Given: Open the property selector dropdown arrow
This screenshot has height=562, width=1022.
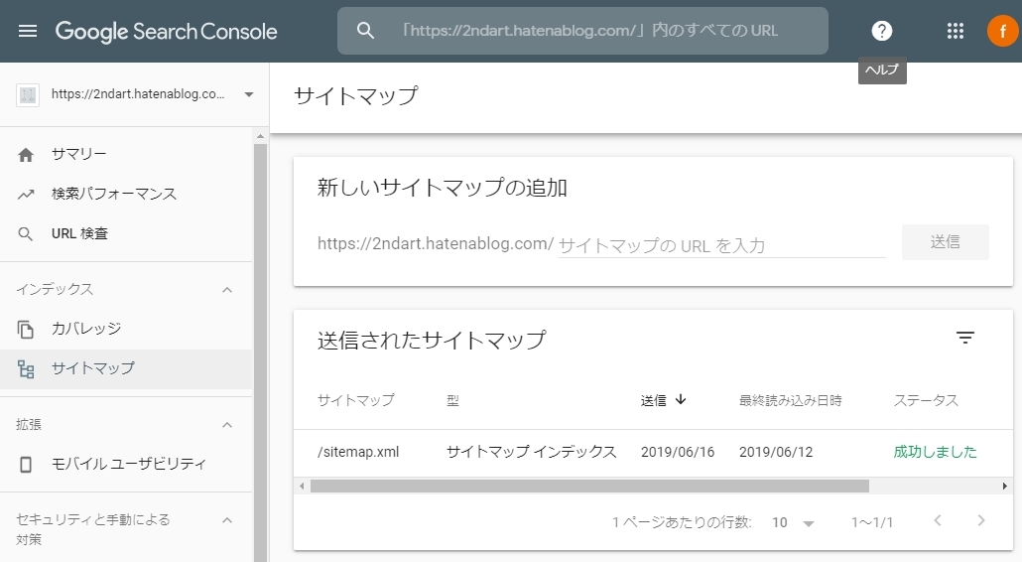Looking at the screenshot, I should pyautogui.click(x=248, y=94).
